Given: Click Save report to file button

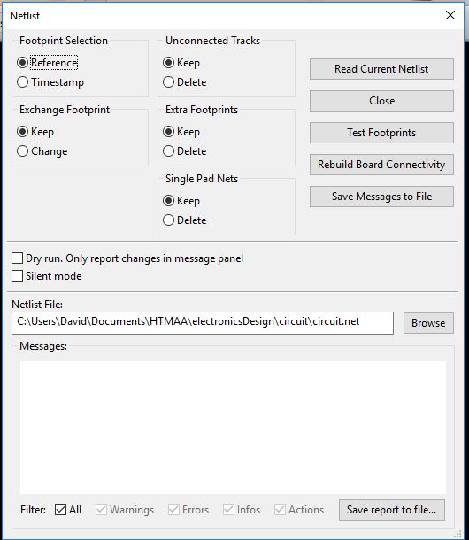Looking at the screenshot, I should [392, 510].
